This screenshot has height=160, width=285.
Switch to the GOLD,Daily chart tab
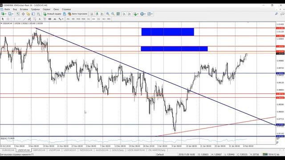click(x=118, y=150)
